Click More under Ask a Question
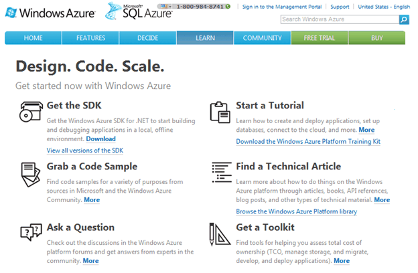Screen dimensions: 418x273 pyautogui.click(x=90, y=261)
